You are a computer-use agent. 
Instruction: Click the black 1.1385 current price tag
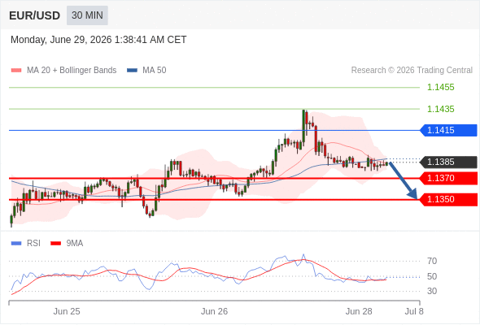click(x=448, y=162)
